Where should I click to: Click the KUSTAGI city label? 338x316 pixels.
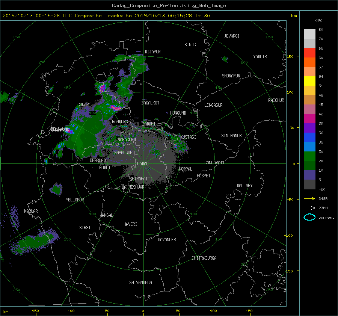[x=188, y=137]
